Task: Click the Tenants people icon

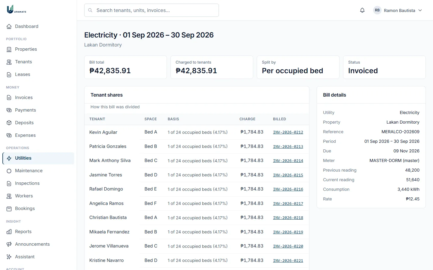Action: tap(9, 62)
